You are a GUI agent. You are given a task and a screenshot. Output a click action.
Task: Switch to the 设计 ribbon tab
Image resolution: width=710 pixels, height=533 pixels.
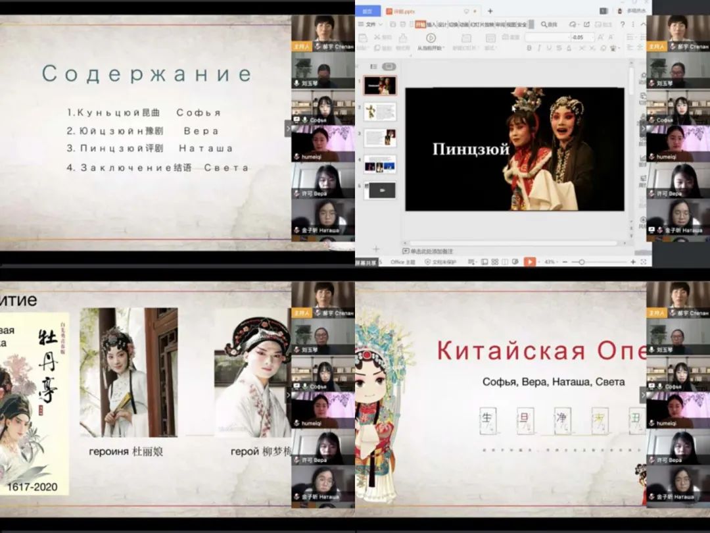[442, 24]
